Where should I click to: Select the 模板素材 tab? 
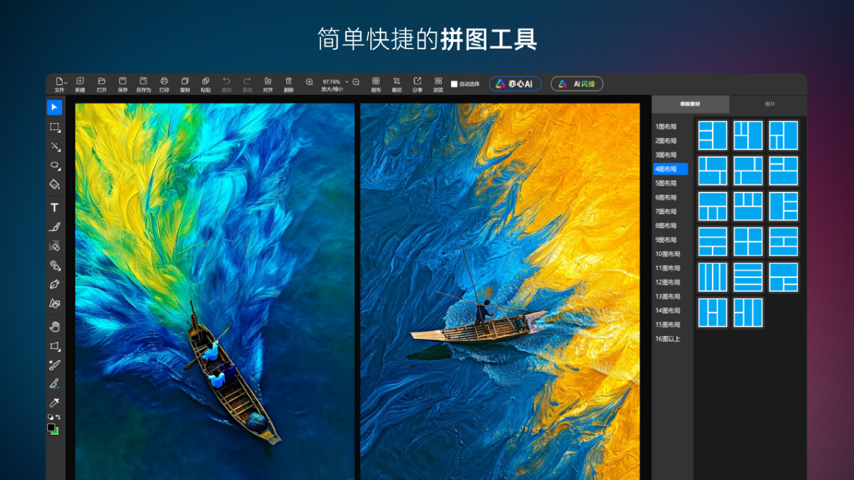691,105
